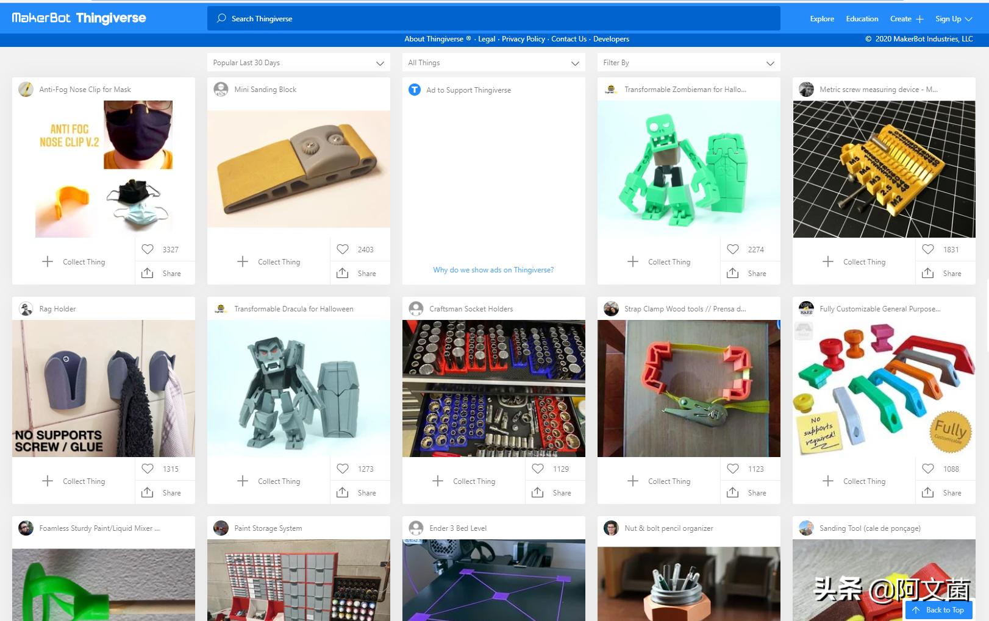Image resolution: width=989 pixels, height=621 pixels.
Task: Click into the Search Thingiverse field
Action: click(x=493, y=19)
